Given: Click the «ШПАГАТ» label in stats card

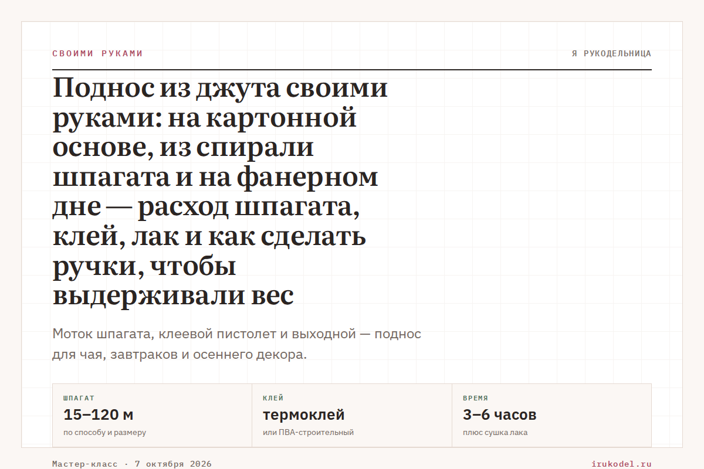Looking at the screenshot, I should [x=79, y=398].
